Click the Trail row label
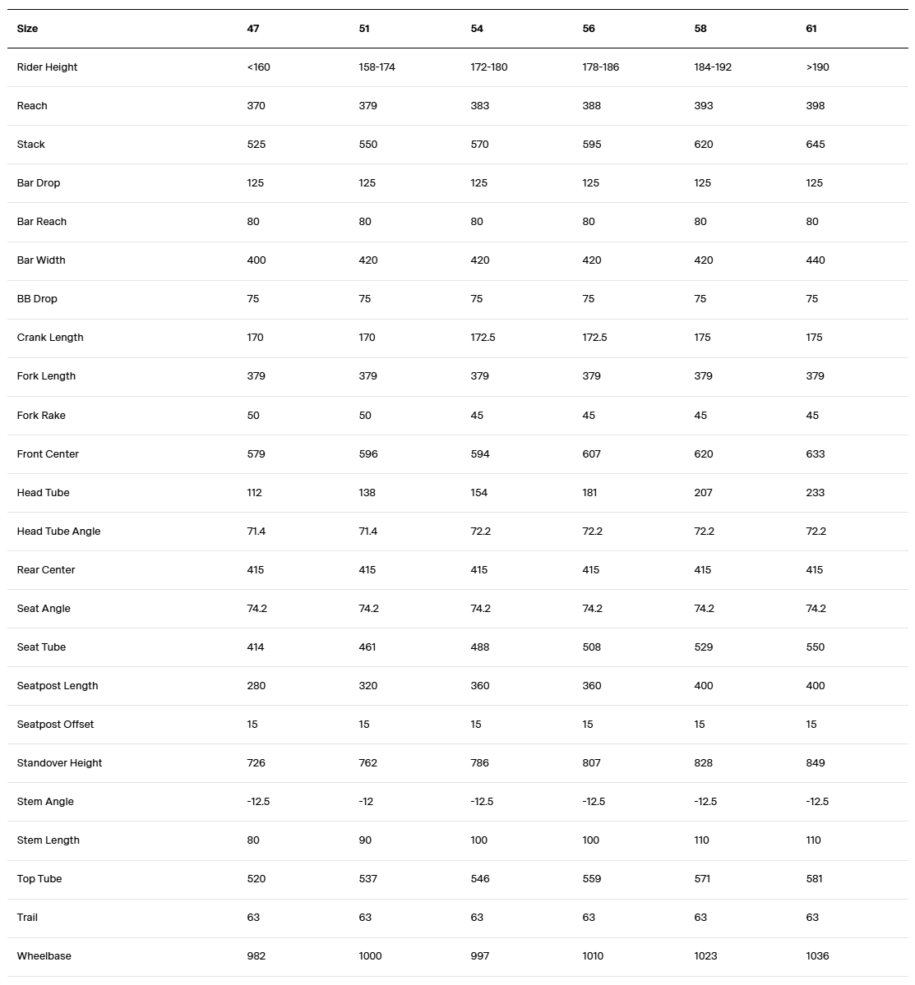Screen dimensions: 915x985 pyautogui.click(x=27, y=918)
